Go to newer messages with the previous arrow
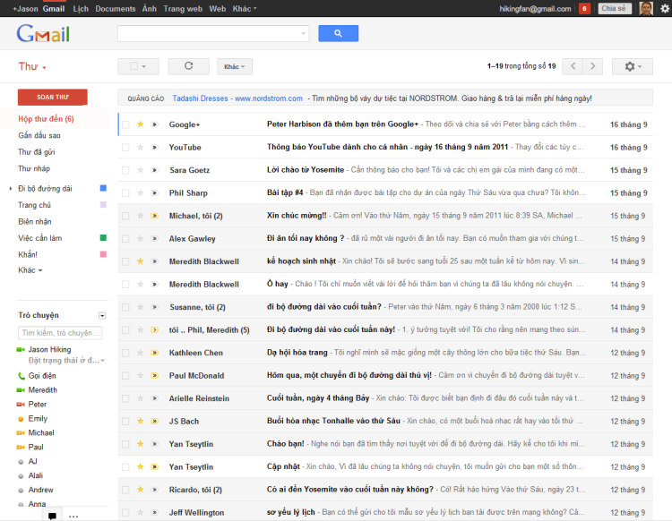The width and height of the screenshot is (672, 521). click(x=573, y=66)
